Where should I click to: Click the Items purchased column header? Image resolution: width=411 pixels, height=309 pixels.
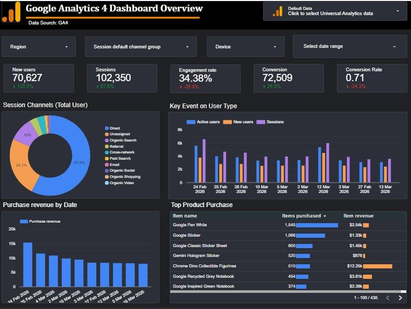(302, 216)
